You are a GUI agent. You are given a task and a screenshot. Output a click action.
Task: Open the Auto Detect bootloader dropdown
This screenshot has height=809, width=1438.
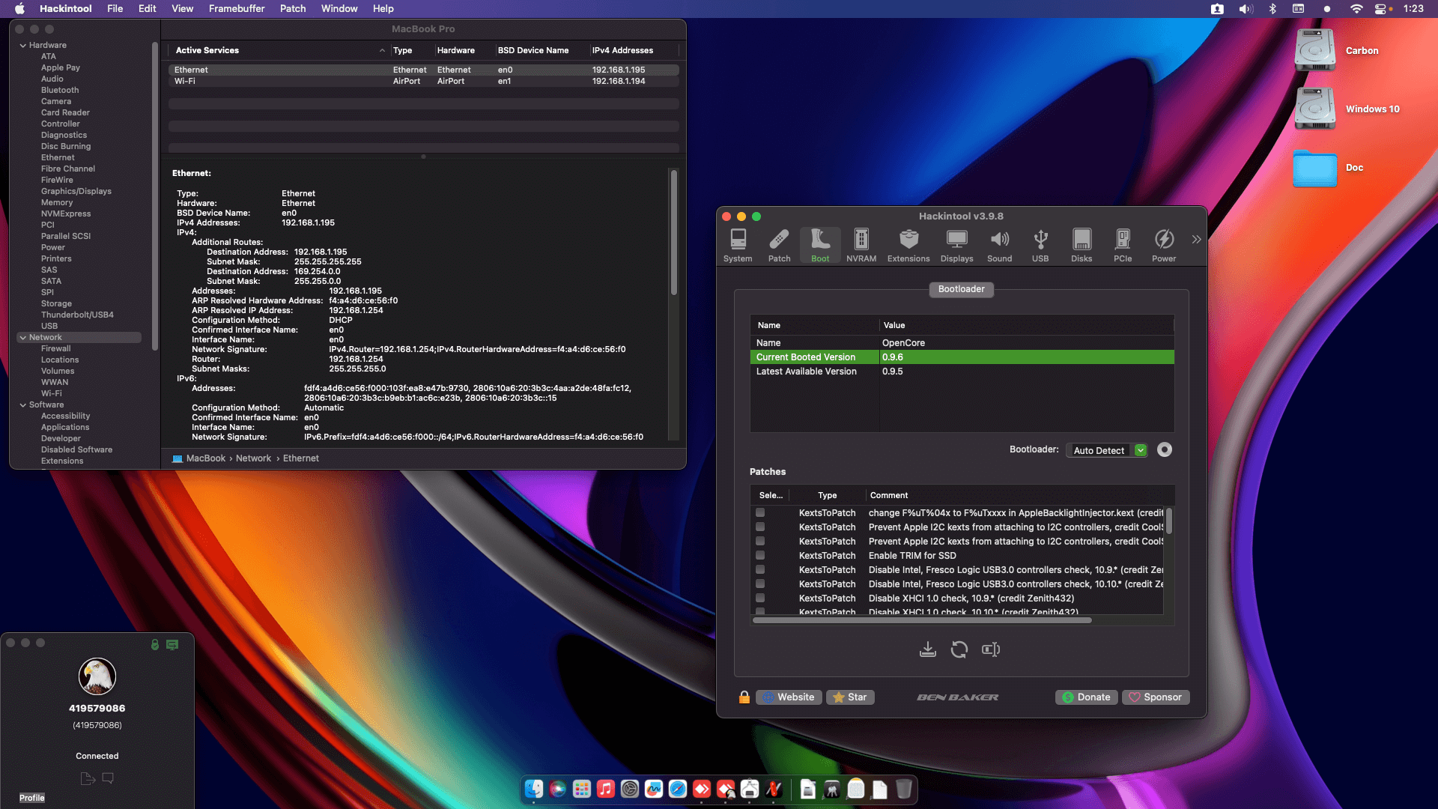(x=1106, y=450)
